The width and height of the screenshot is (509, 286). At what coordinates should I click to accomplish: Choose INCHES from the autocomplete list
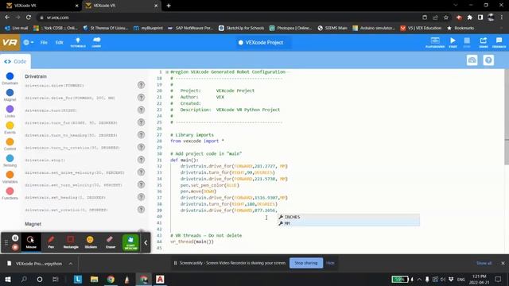[349, 217]
